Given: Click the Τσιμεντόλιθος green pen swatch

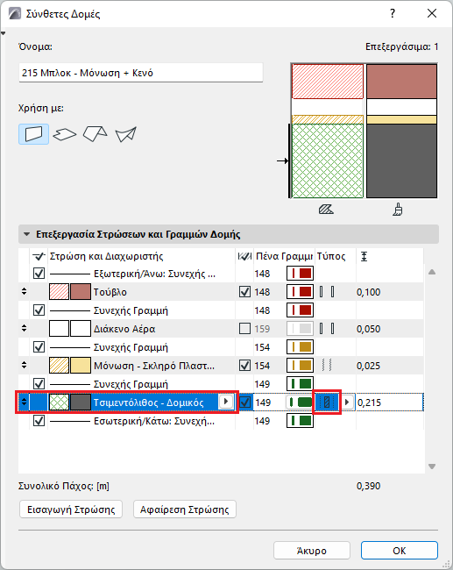Looking at the screenshot, I should pos(300,403).
